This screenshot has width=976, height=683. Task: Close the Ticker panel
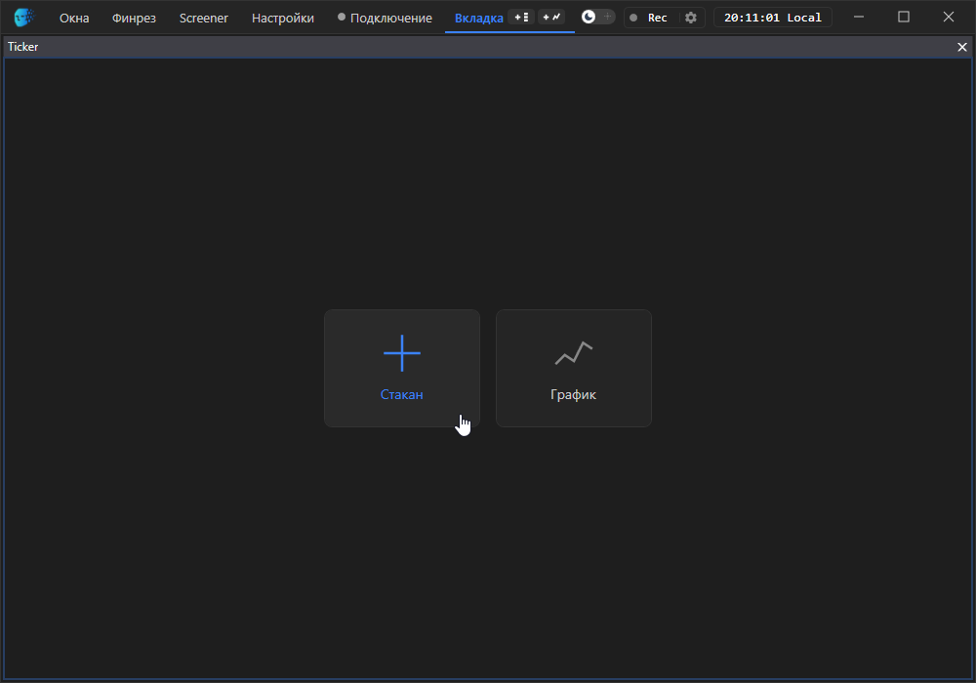point(962,47)
